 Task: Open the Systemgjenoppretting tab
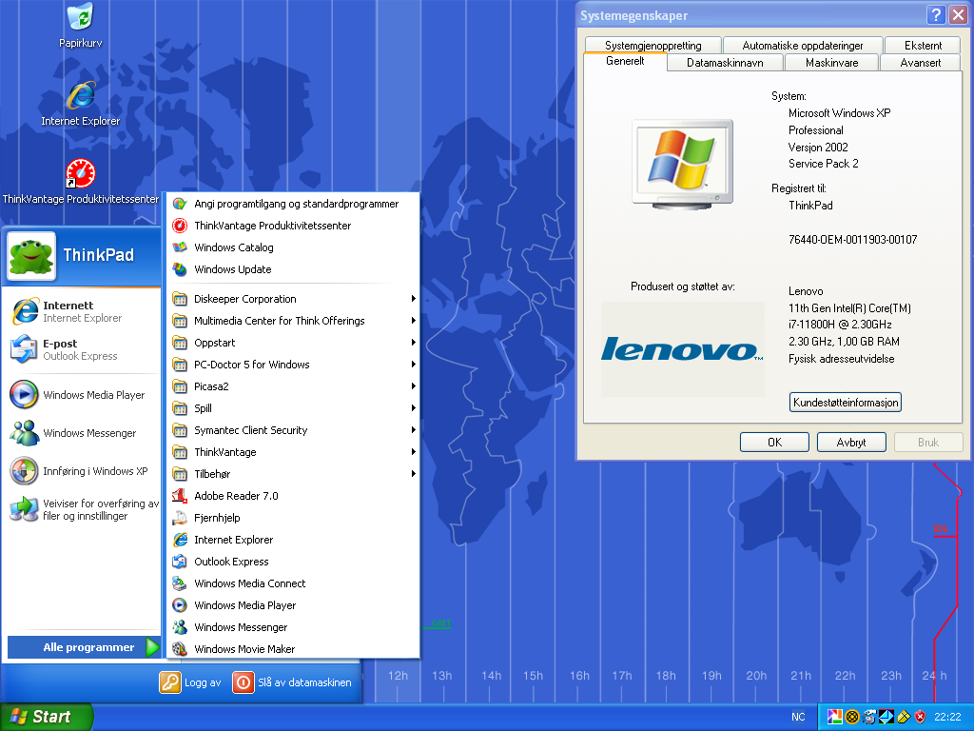[x=653, y=46]
